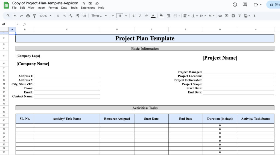Open the Name box dropdown arrow
The height and width of the screenshot is (155, 280).
17,24
